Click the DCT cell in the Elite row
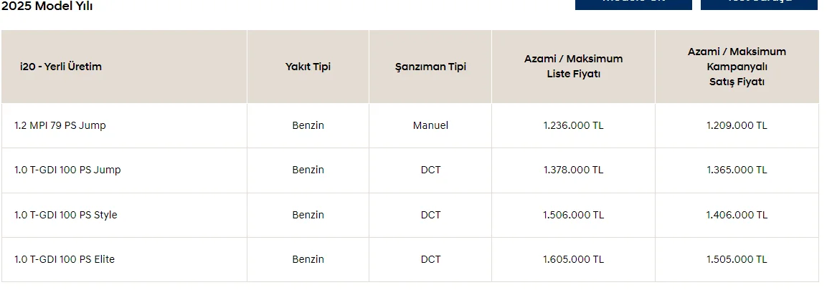Image resolution: width=827 pixels, height=290 pixels. 430,259
